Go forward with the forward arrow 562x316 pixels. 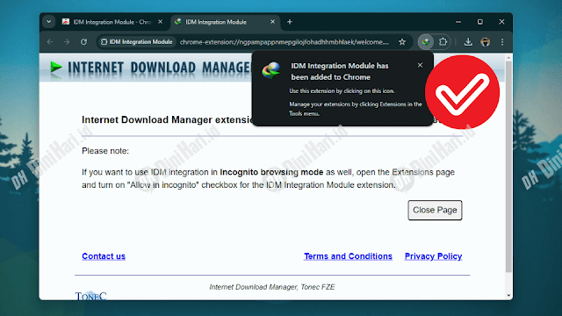coord(67,42)
